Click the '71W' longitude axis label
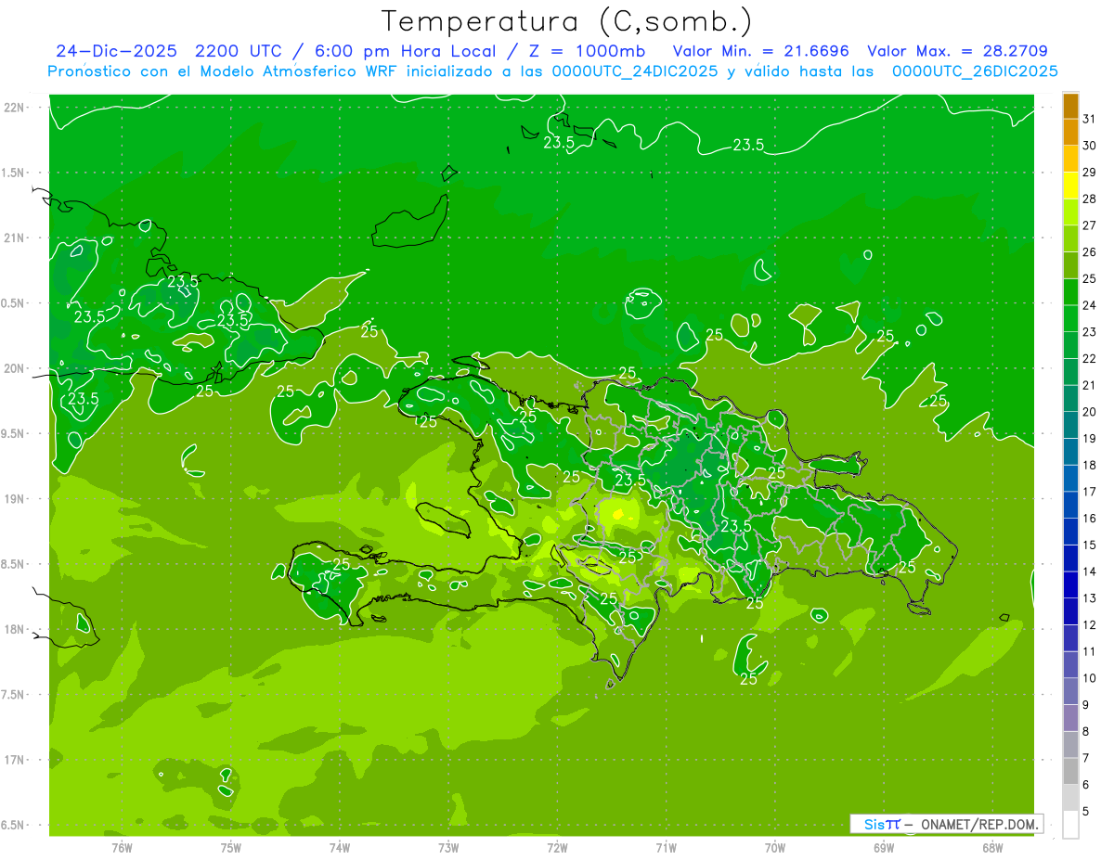1114x860 pixels. [666, 846]
